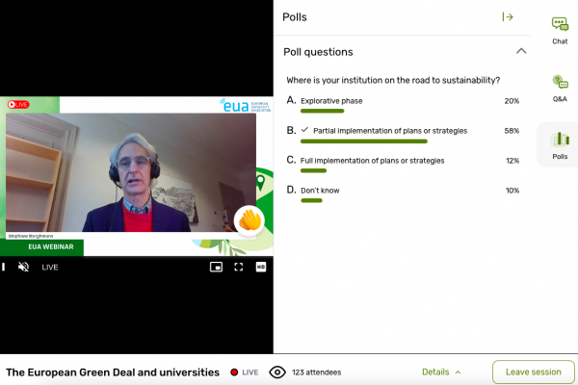Image resolution: width=578 pixels, height=385 pixels.
Task: Click the 58% result progress bar
Action: [364, 141]
